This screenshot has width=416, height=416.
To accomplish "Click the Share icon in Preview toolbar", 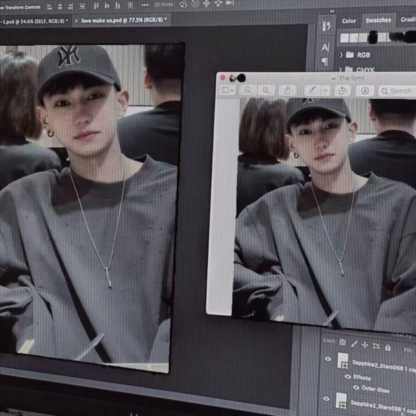I will pos(287,91).
